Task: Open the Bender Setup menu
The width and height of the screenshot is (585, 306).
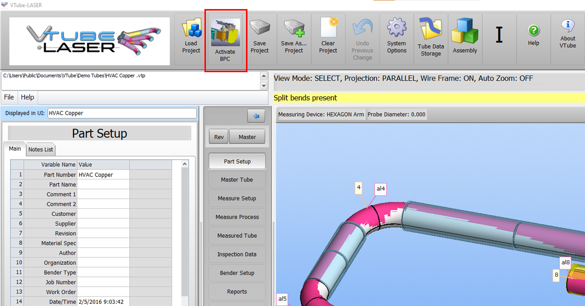Action: (237, 273)
